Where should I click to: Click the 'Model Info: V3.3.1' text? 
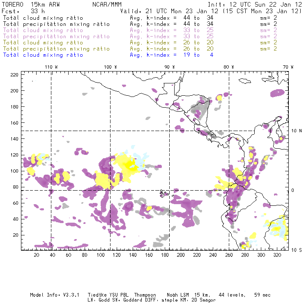point(55,295)
